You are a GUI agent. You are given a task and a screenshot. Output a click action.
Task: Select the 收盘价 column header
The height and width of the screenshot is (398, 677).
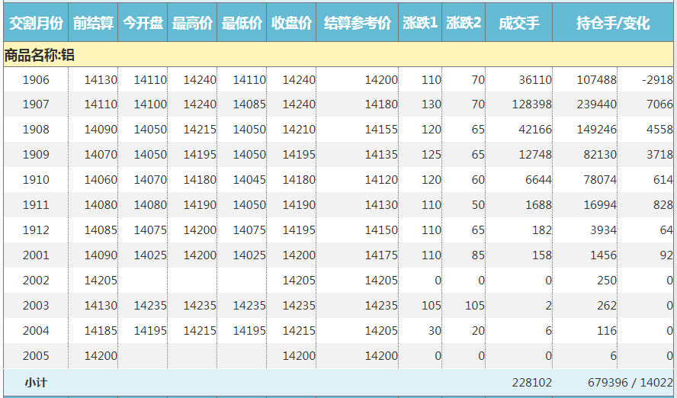291,24
